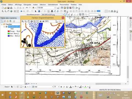Screen dimensions: 132x99
Task: Zoom in inside the magnifier window
Action: pyautogui.click(x=23, y=21)
